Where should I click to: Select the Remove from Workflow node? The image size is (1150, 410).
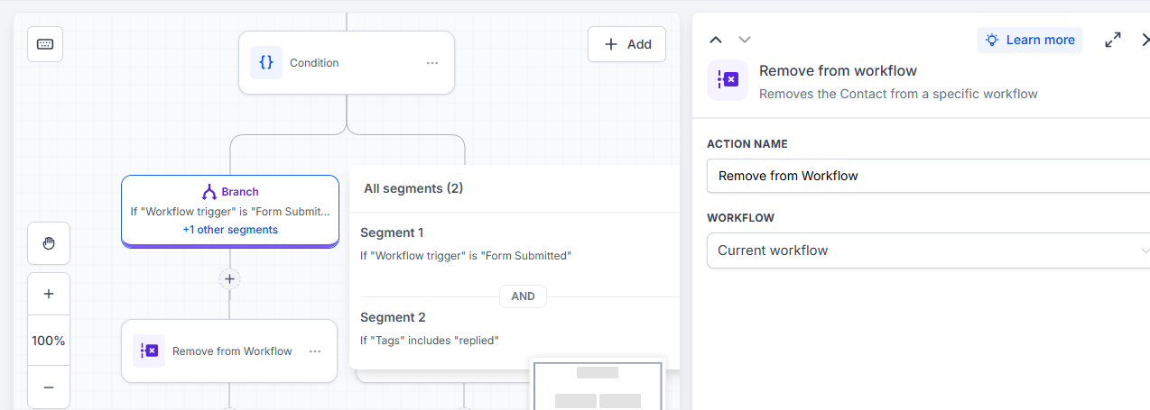(229, 351)
